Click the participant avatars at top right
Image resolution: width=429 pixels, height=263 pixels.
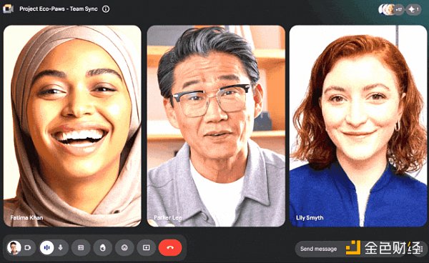pos(387,9)
